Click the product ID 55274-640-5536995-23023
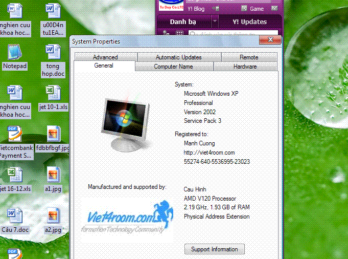348x259 pixels. point(217,162)
